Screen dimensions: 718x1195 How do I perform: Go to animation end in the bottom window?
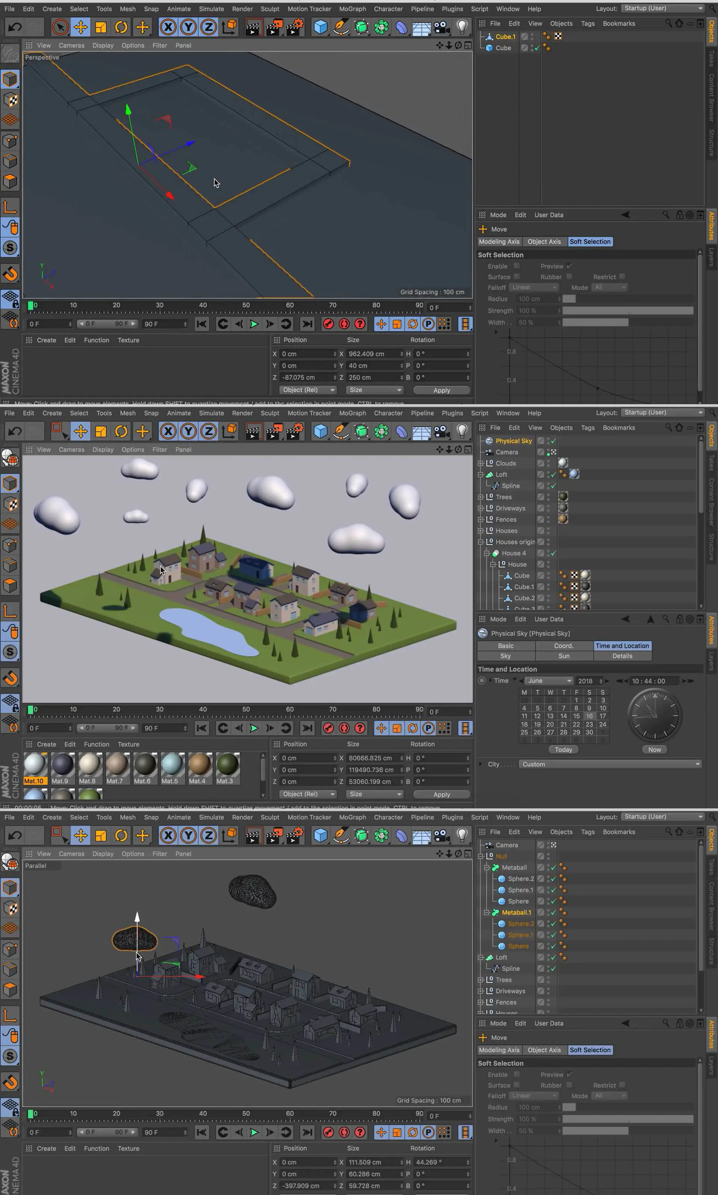[307, 1132]
